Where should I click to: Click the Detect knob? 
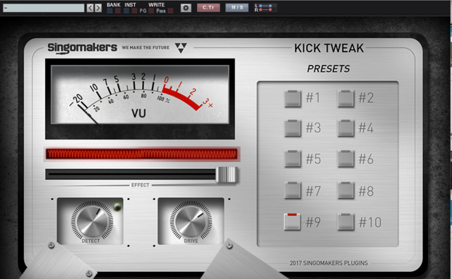92,221
